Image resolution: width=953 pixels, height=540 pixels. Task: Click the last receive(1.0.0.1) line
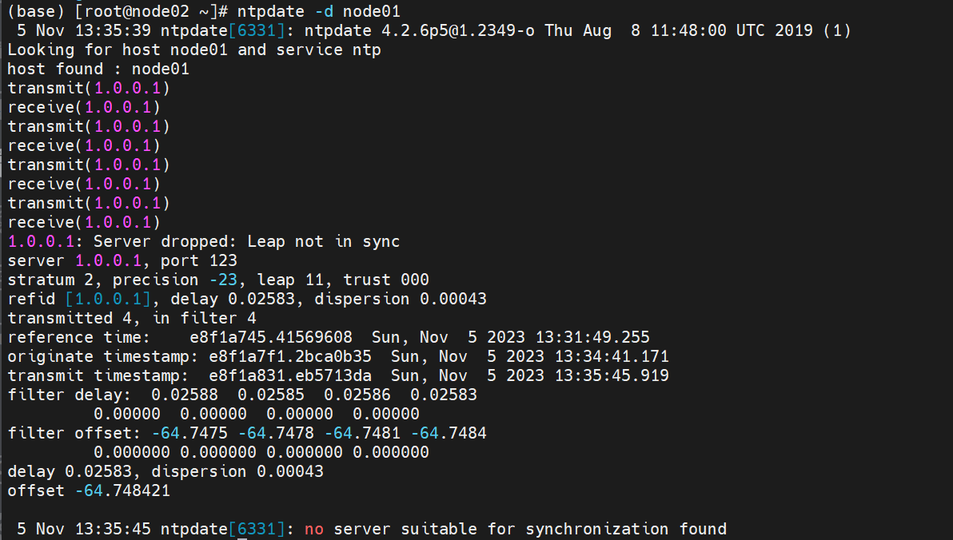(x=84, y=222)
